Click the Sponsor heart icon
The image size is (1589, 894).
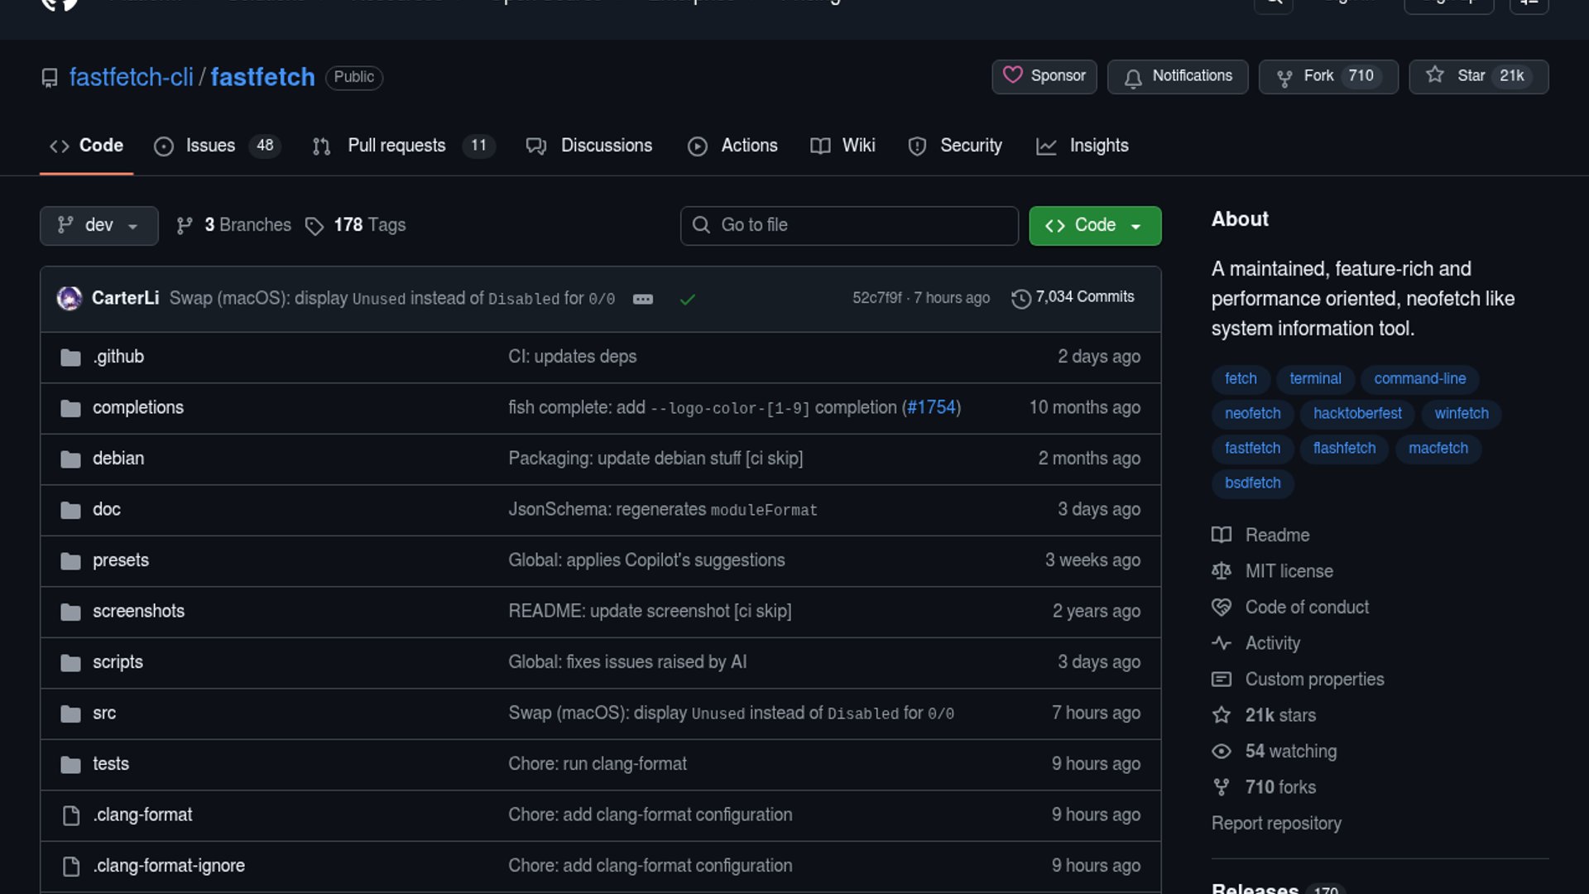pyautogui.click(x=1012, y=75)
